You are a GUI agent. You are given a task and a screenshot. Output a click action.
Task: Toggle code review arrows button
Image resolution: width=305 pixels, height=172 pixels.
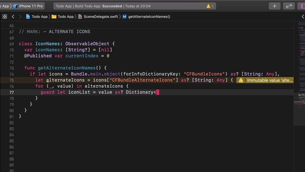289,6
